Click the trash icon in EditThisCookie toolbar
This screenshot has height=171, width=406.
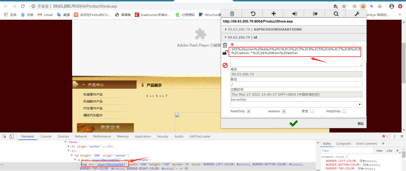[232, 14]
